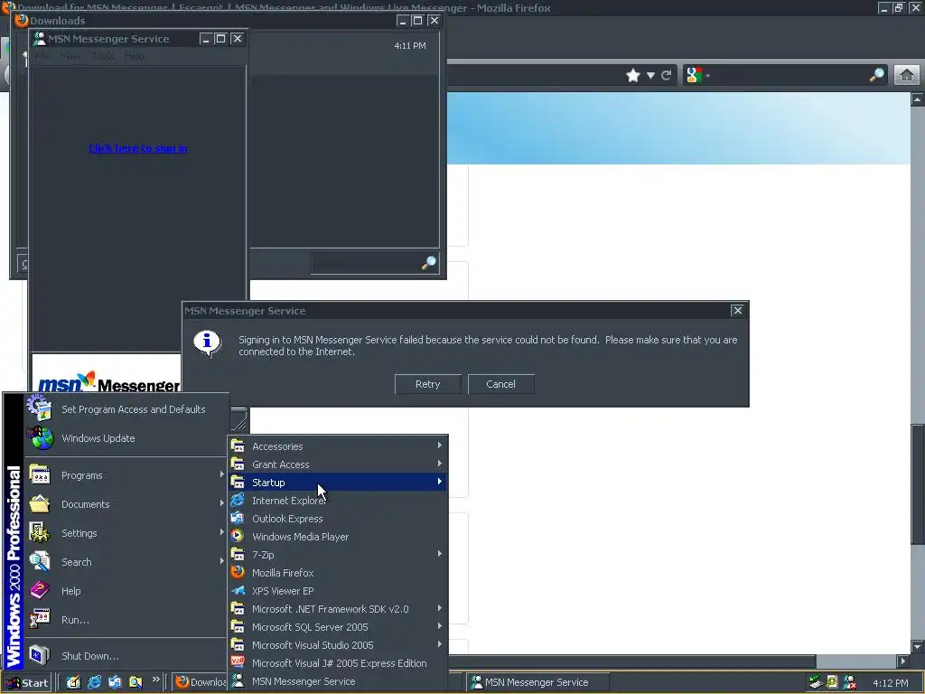Bookmark page with the Firefox star icon
This screenshot has height=694, width=925.
tap(633, 75)
